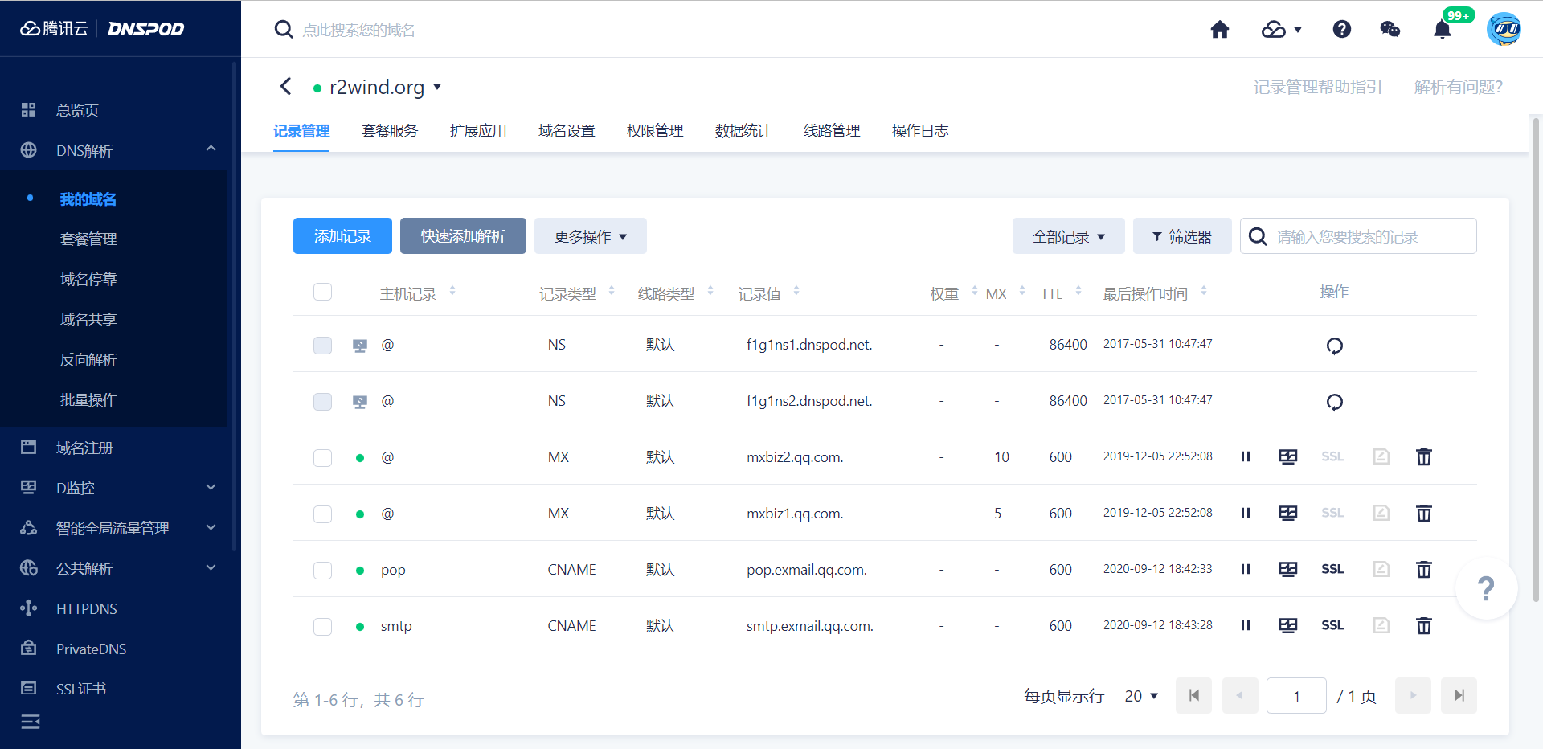Click the search magnifier in top bar
This screenshot has height=749, width=1543.
(x=283, y=30)
